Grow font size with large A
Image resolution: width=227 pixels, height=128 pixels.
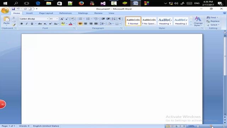coord(62,19)
